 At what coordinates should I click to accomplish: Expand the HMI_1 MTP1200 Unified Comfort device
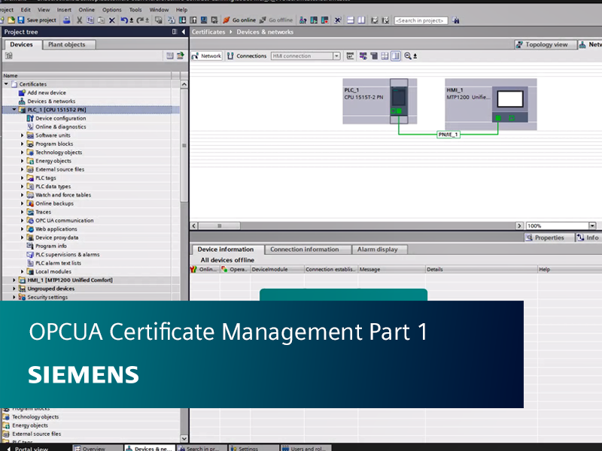pyautogui.click(x=13, y=280)
